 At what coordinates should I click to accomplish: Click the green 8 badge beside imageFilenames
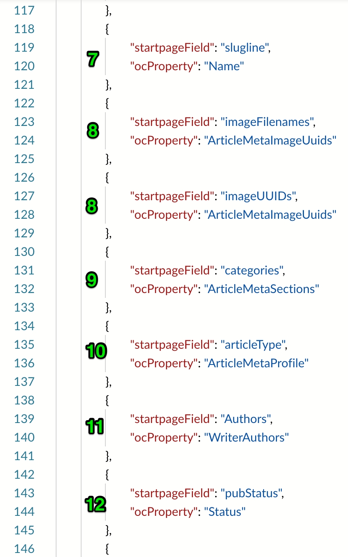point(92,131)
